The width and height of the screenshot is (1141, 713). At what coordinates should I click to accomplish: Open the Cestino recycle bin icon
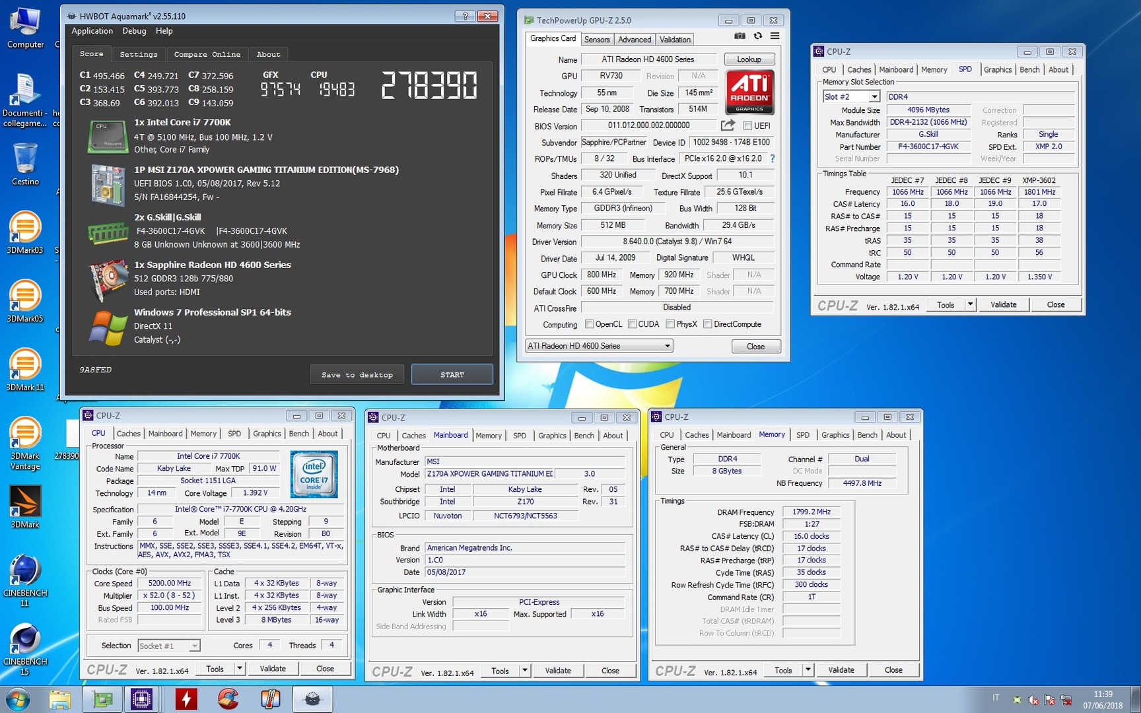[x=25, y=163]
